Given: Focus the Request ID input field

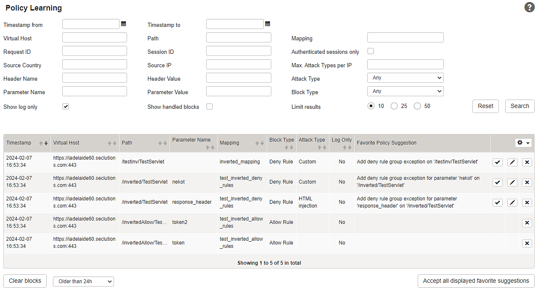Looking at the screenshot, I should [95, 51].
